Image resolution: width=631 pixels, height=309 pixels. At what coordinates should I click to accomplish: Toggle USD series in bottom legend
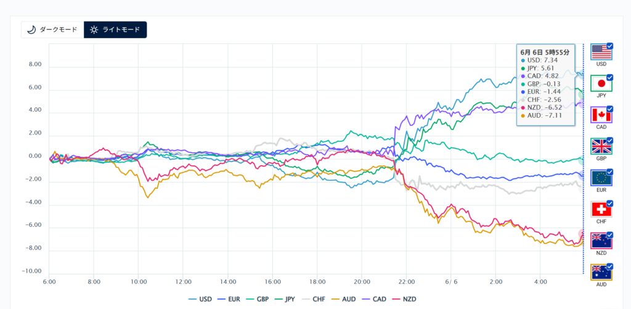coord(200,299)
